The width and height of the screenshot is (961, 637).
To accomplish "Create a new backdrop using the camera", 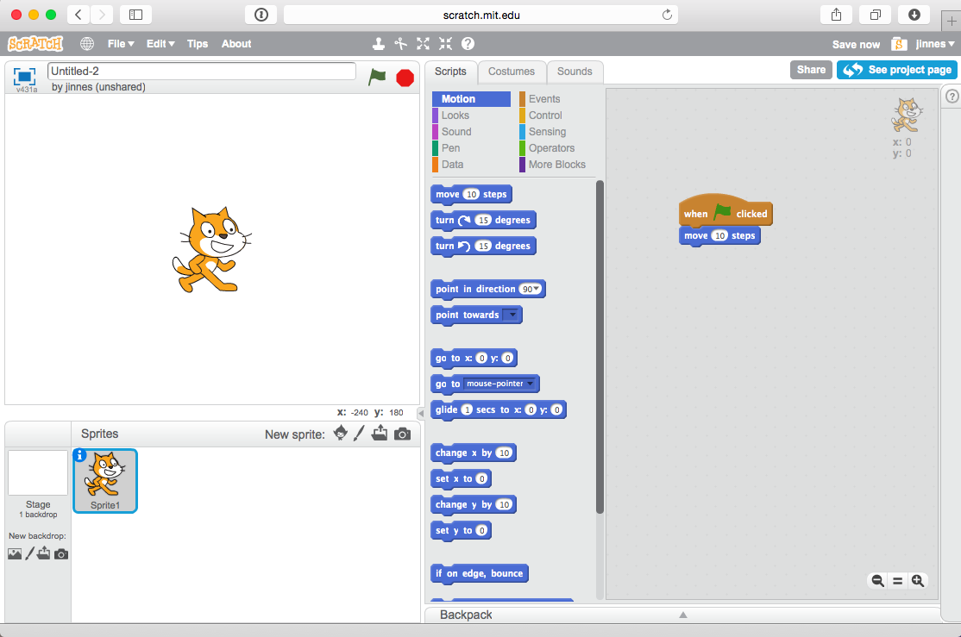I will pos(60,553).
